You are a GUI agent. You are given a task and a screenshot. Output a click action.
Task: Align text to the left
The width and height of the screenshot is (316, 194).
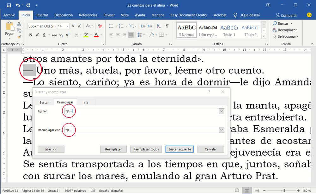pos(111,35)
